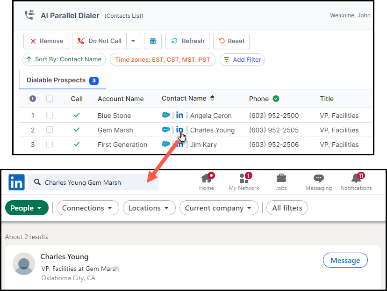Open the Locations filter dropdown

coord(149,208)
